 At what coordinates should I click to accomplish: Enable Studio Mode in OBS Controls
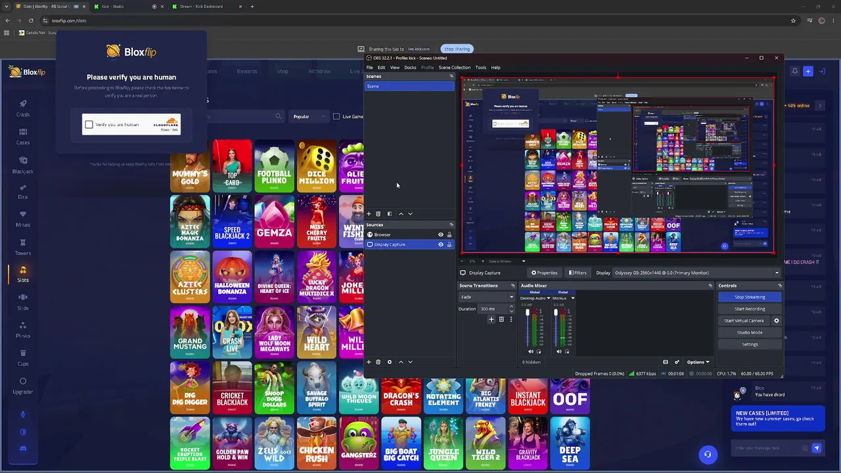pos(750,332)
